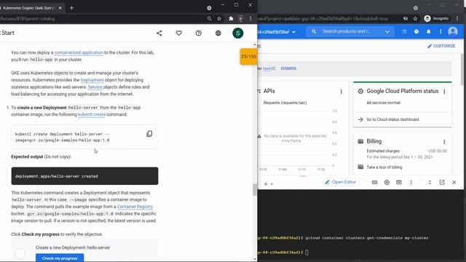Open the 'here' link in the banner
Image resolution: width=466 pixels, height=262 pixels.
tap(267, 68)
